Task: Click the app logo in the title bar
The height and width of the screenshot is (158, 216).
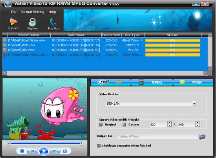Action: (8, 4)
